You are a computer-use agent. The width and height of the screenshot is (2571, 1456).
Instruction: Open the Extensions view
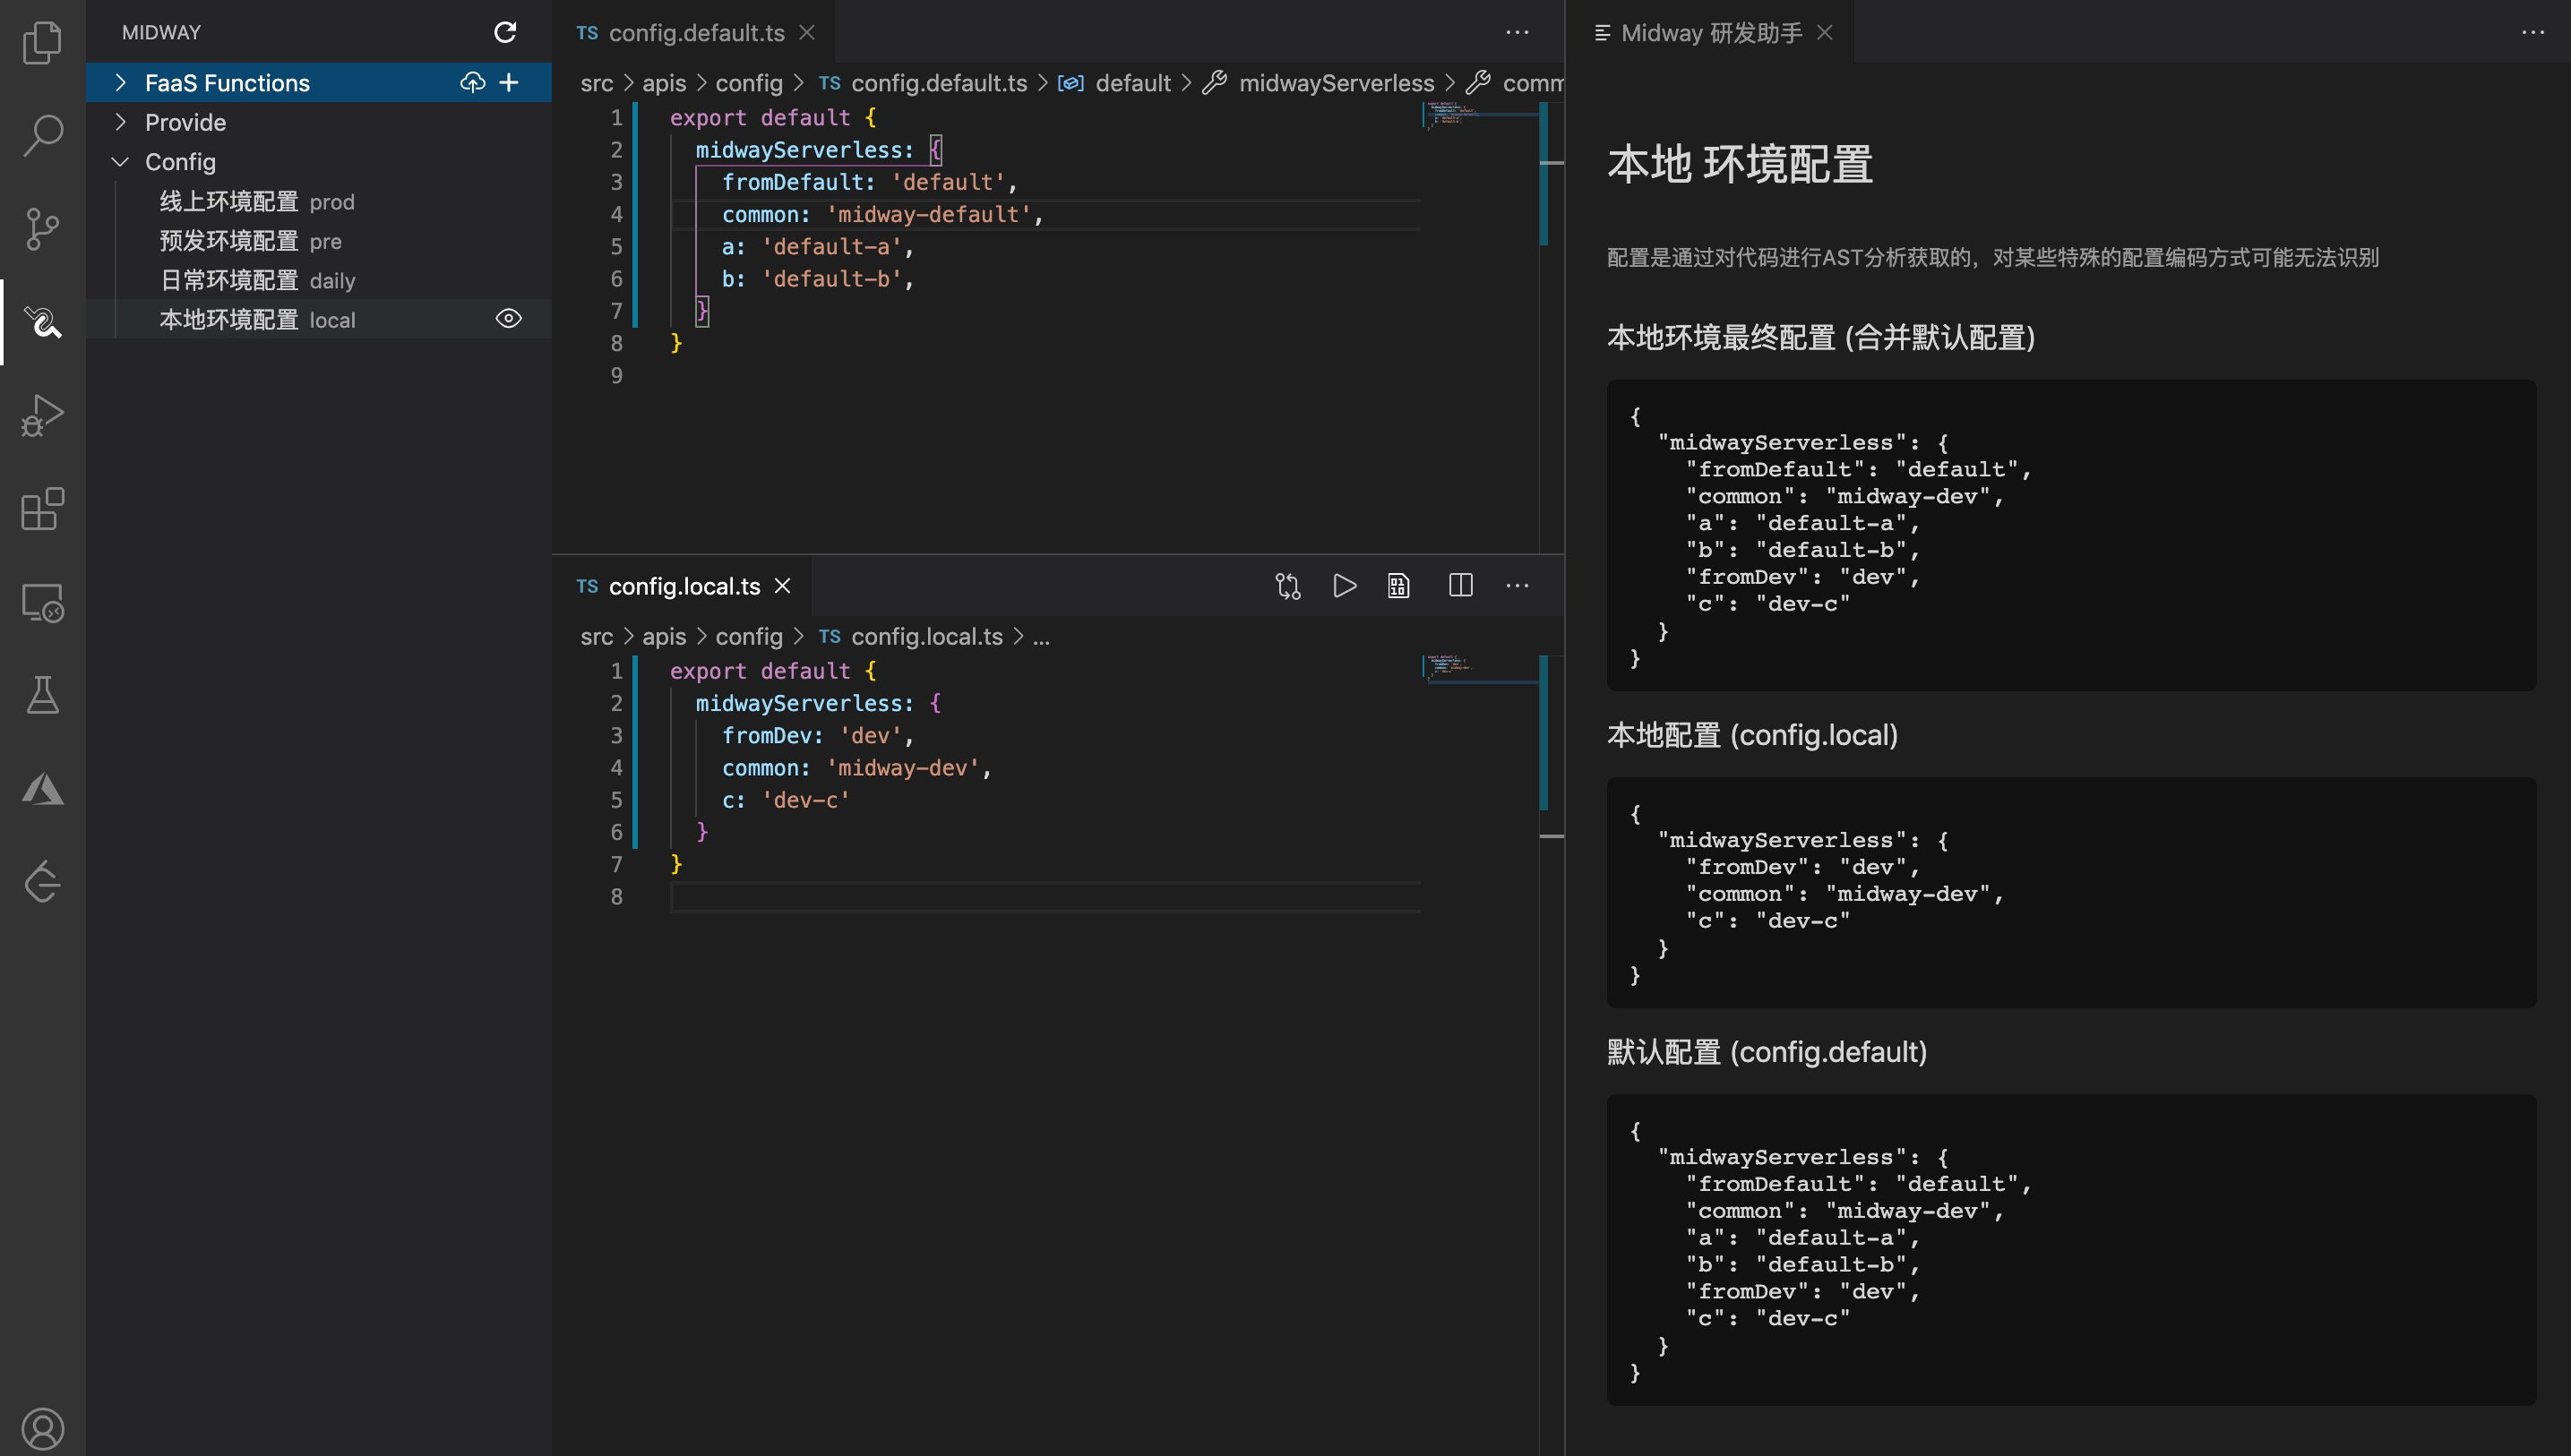pos(42,509)
